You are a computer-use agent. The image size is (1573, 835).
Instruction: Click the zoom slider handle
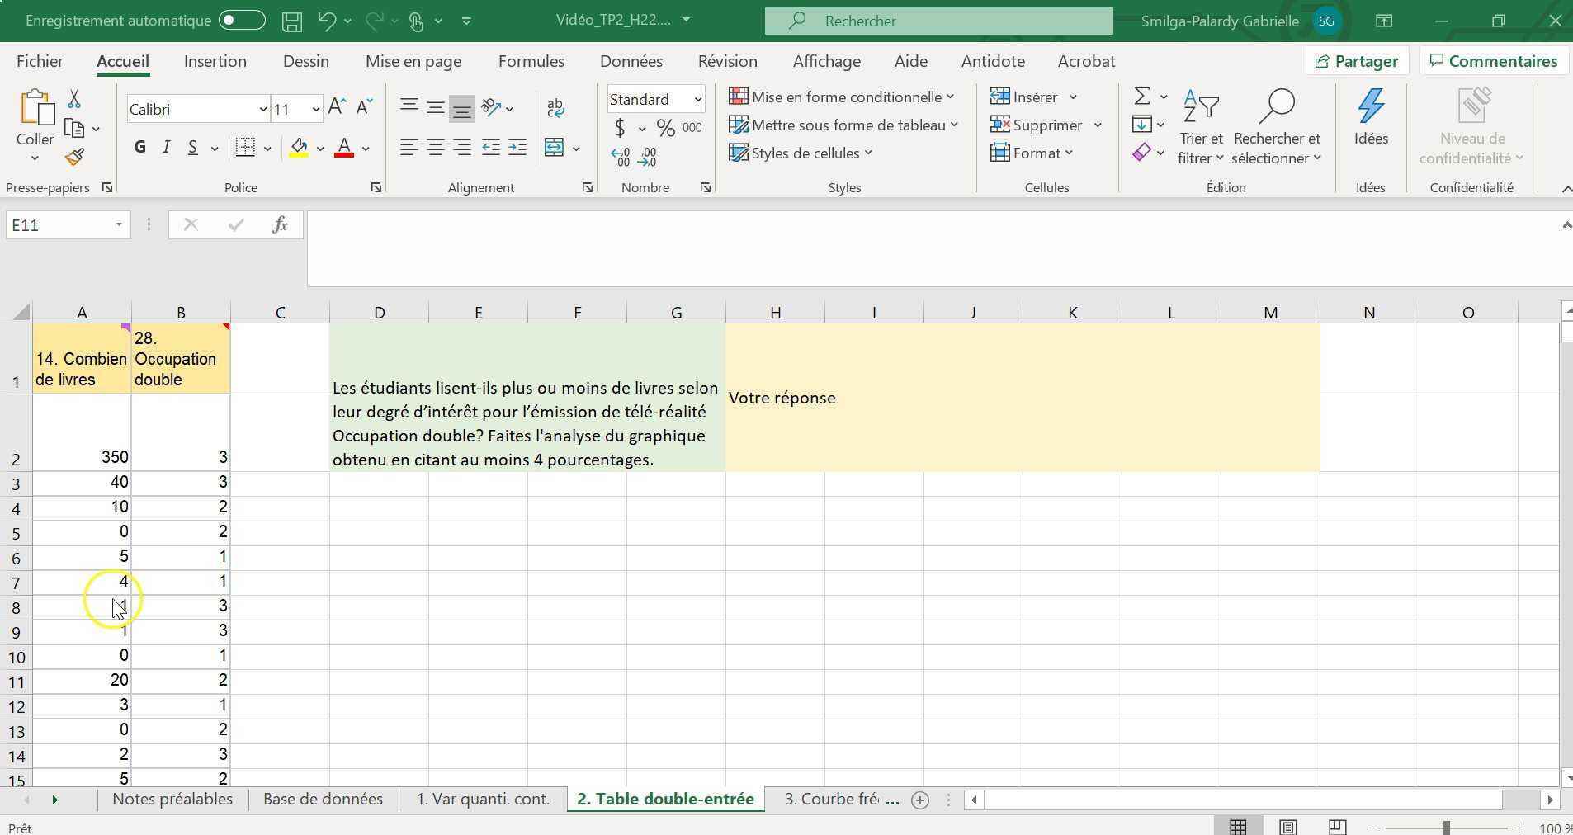[x=1446, y=828]
